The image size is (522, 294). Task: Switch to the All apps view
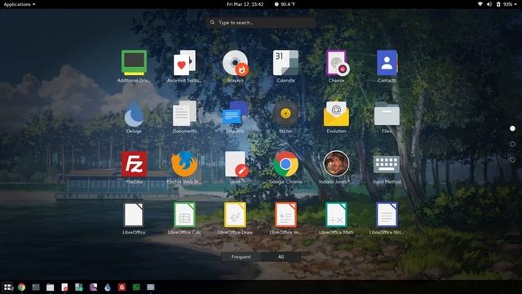(x=281, y=256)
